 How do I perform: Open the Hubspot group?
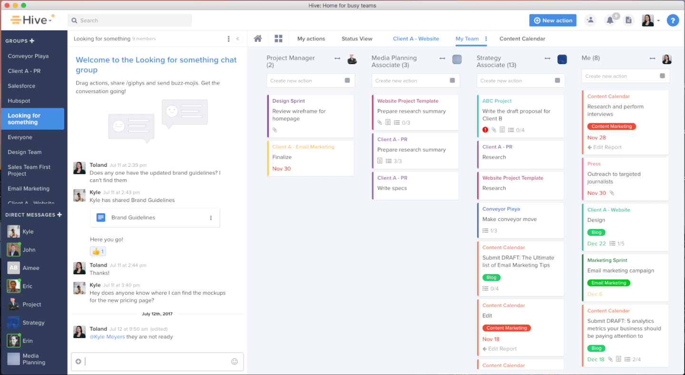pos(19,101)
